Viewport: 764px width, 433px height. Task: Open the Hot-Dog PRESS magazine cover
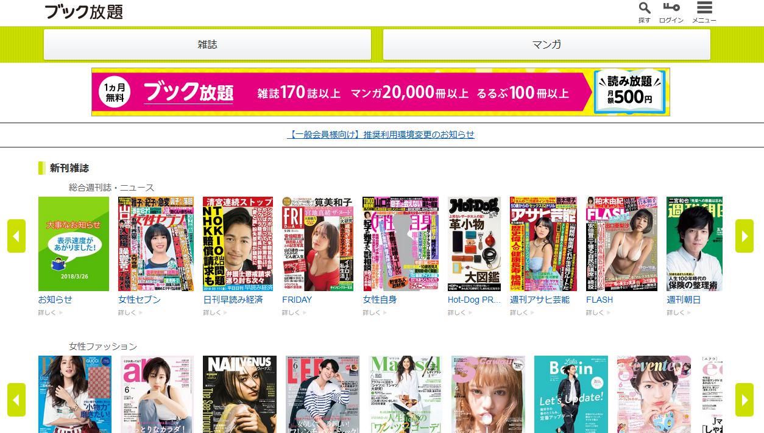coord(474,244)
